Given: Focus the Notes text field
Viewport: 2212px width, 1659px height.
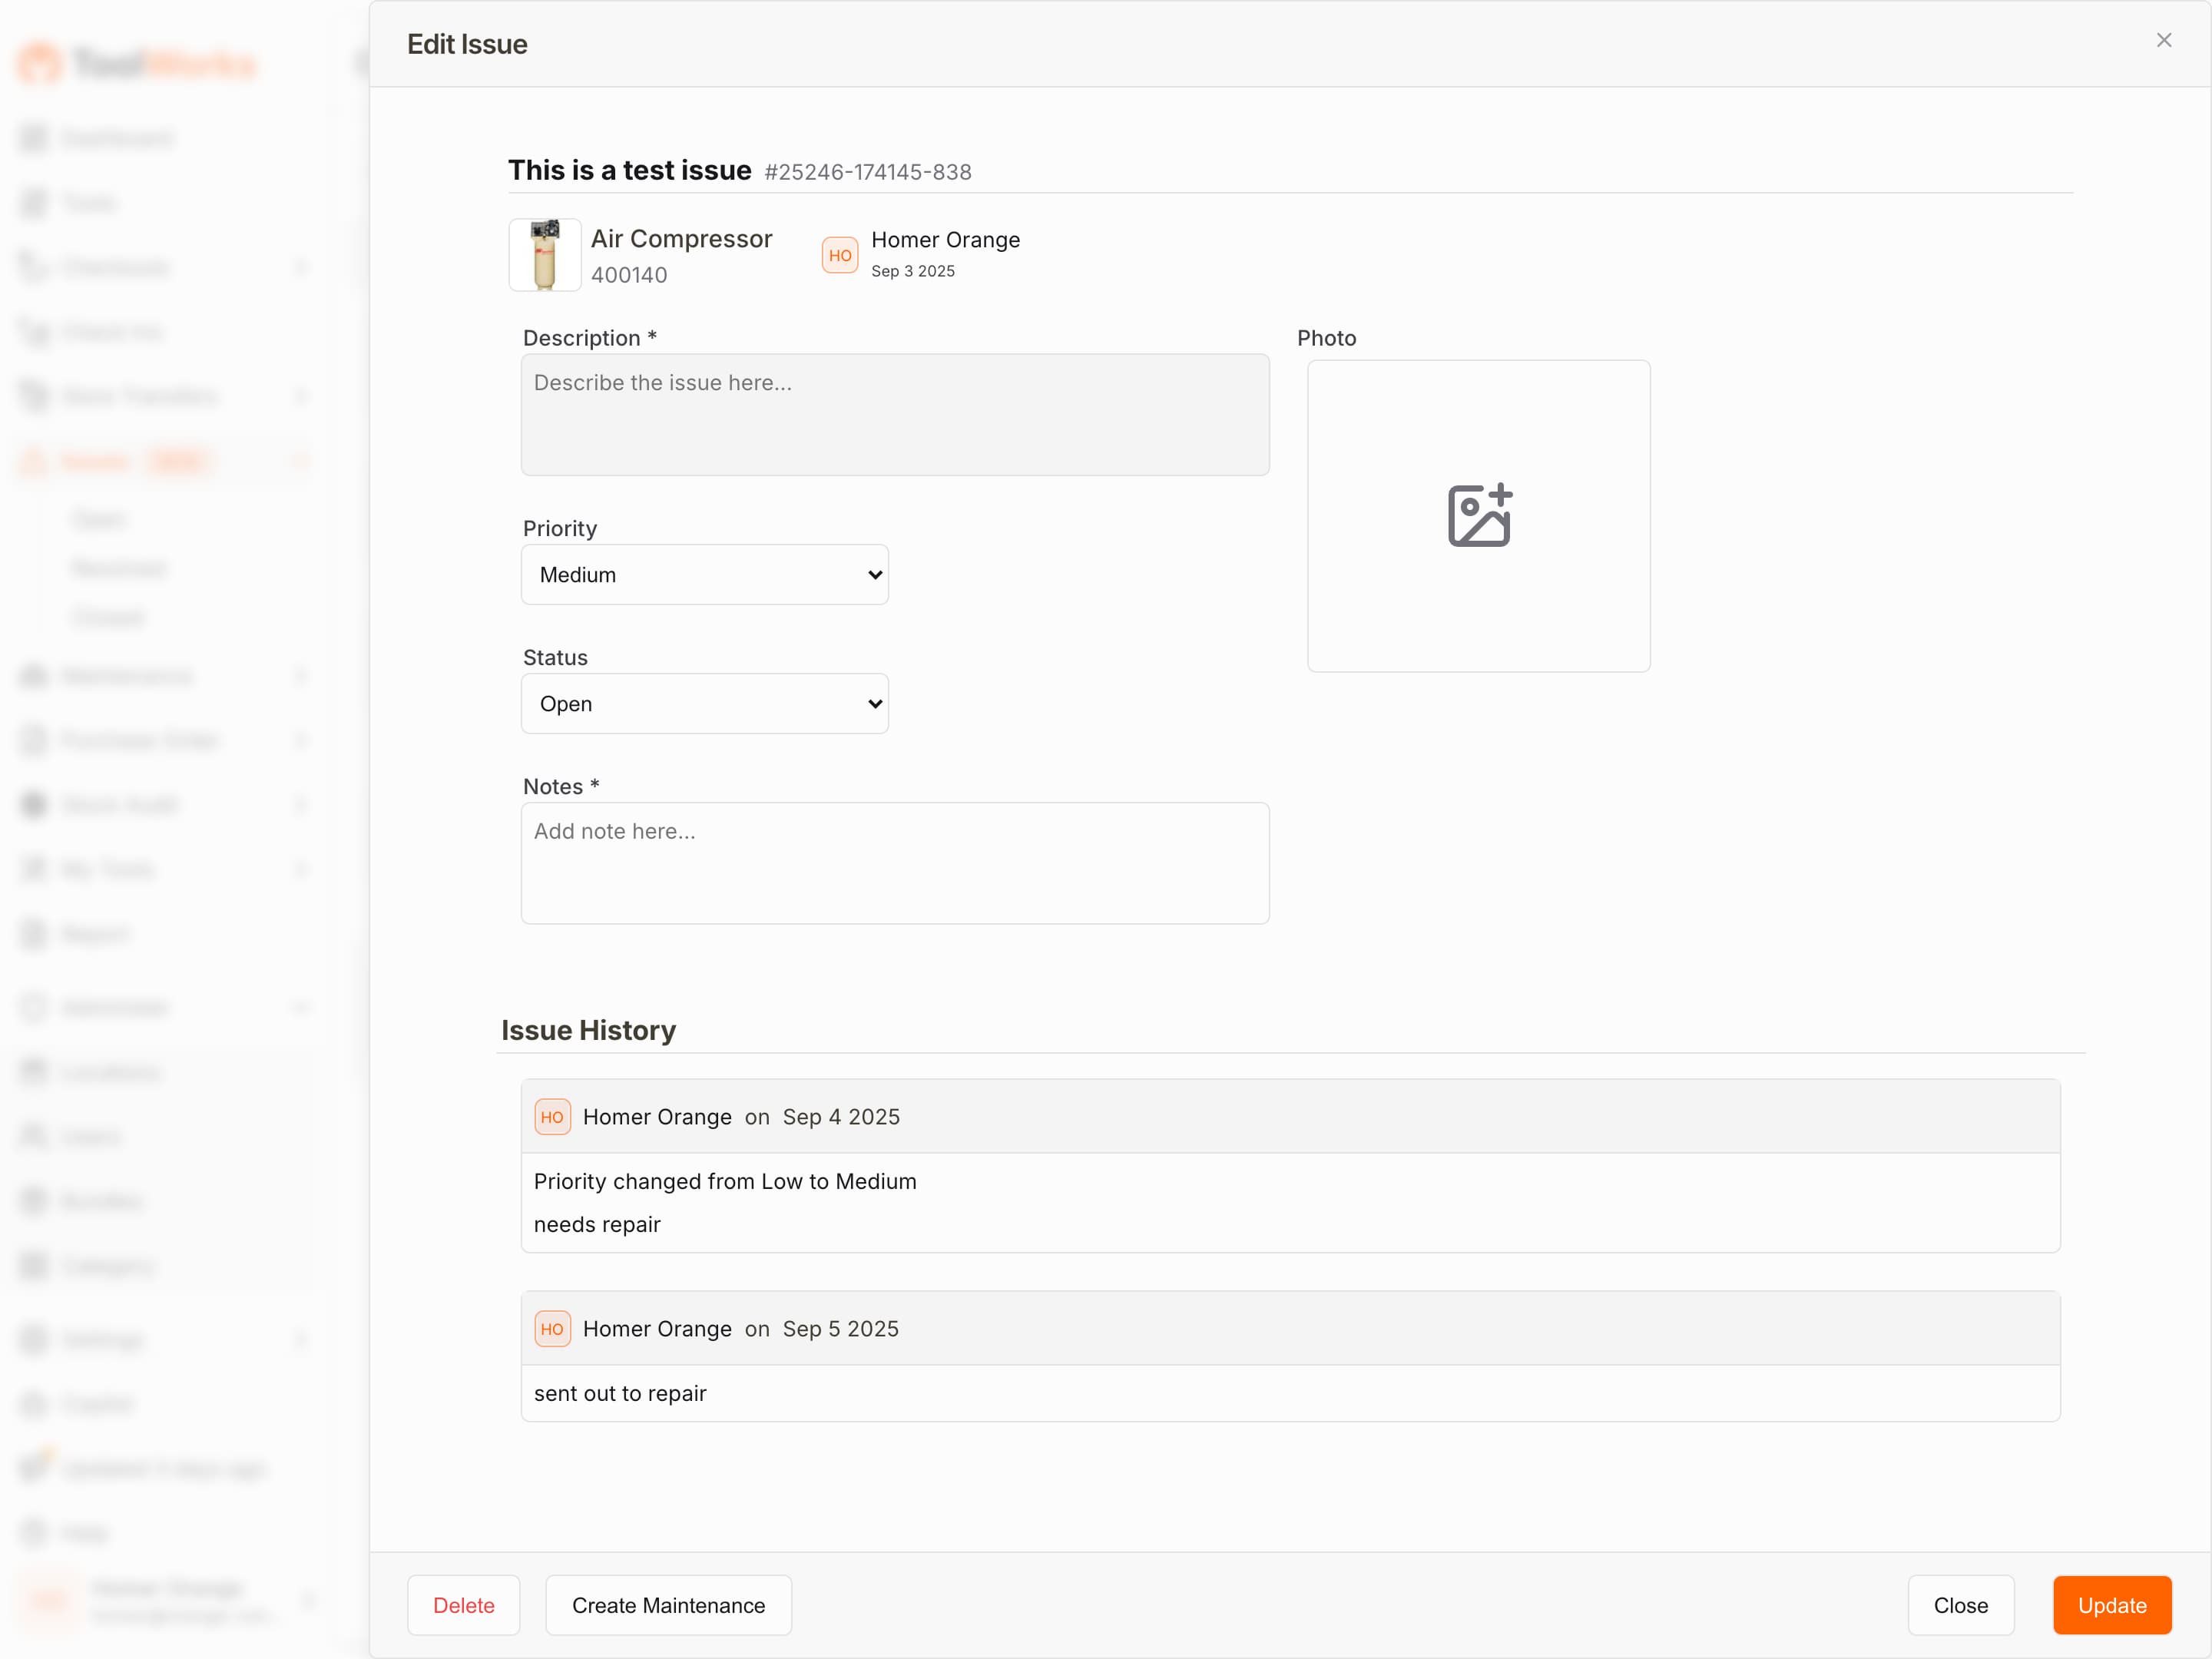Looking at the screenshot, I should 895,863.
